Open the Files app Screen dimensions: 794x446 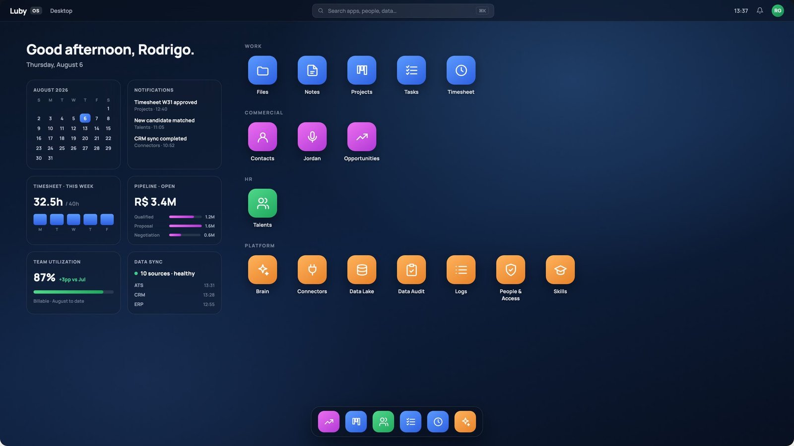263,70
